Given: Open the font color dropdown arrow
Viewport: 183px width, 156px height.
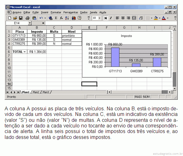Looking at the screenshot, I should coord(168,18).
